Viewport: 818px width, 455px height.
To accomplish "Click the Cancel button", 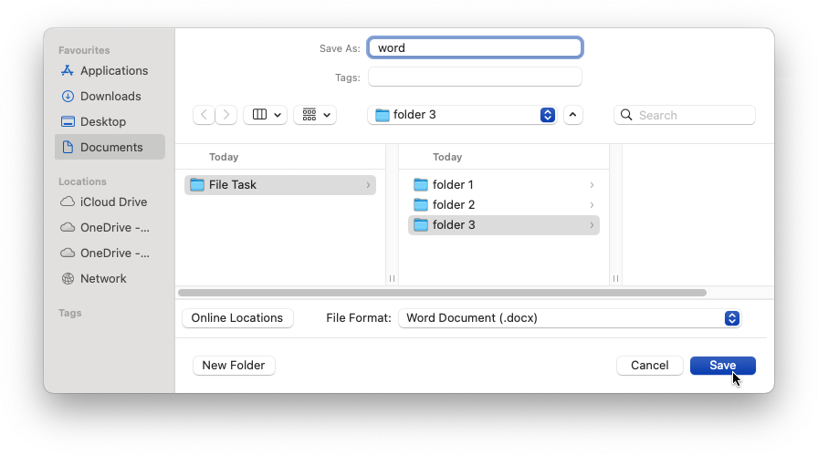I will 649,366.
